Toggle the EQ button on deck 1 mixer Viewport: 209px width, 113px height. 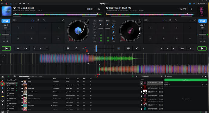pyautogui.click(x=101, y=21)
